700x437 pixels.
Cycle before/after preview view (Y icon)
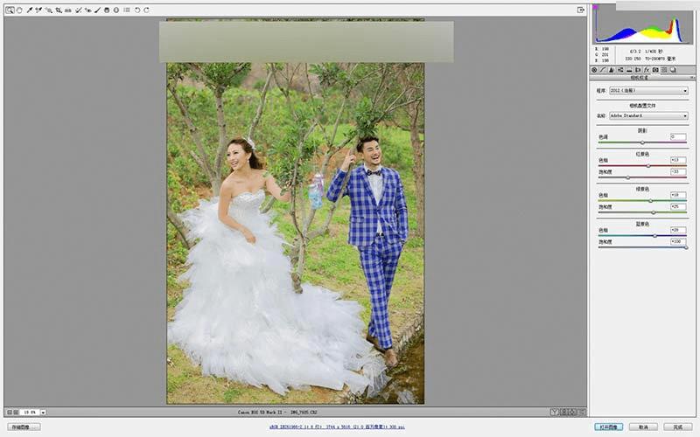(x=554, y=413)
